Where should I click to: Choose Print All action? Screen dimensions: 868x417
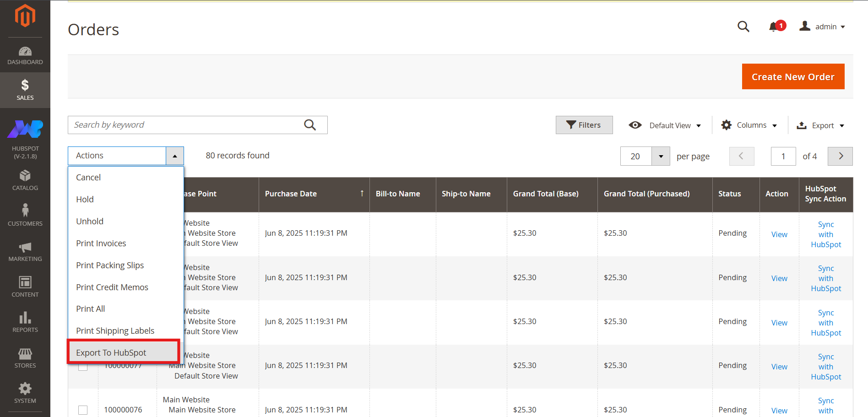126,309
